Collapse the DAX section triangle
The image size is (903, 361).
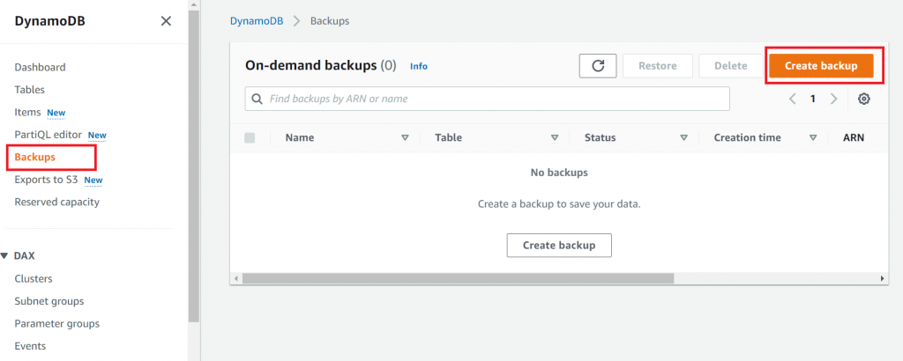(4, 256)
